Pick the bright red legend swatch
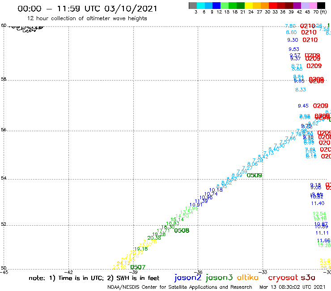Image resolution: width=331 pixels, height=291 pixels. click(273, 5)
